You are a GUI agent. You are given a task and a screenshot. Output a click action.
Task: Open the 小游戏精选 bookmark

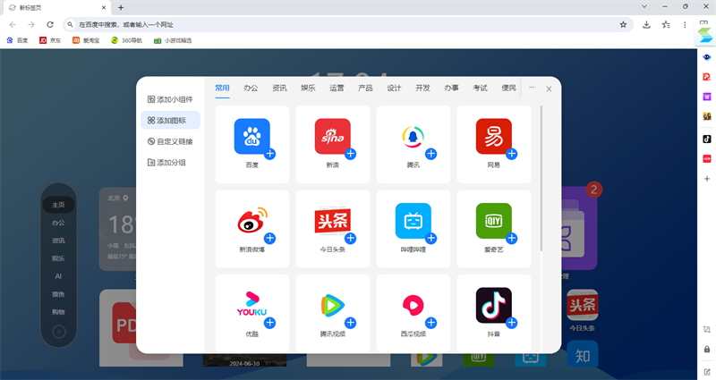click(173, 40)
